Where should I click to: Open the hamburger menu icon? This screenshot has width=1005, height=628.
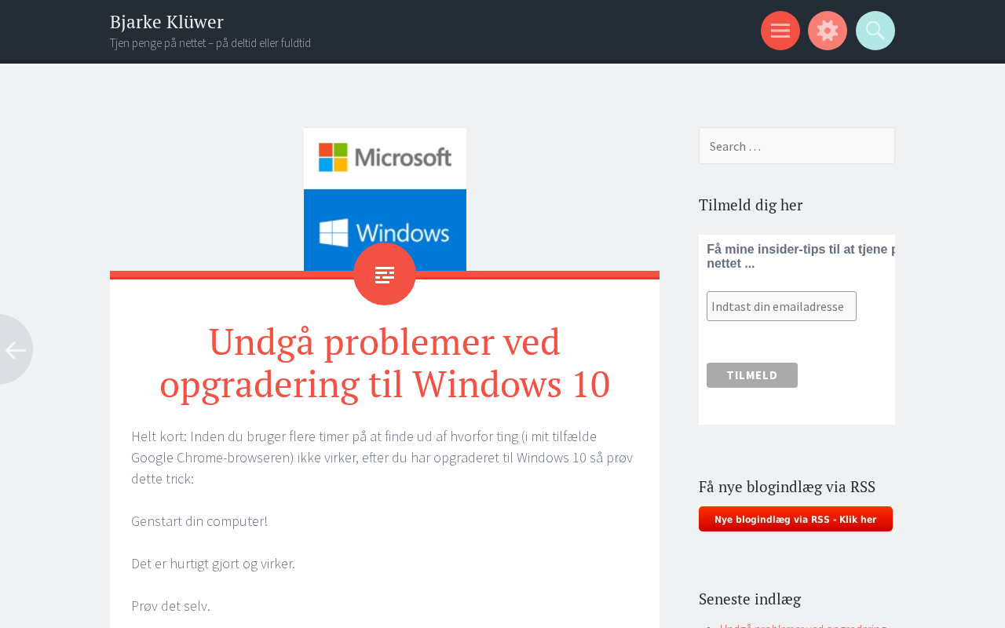click(780, 31)
